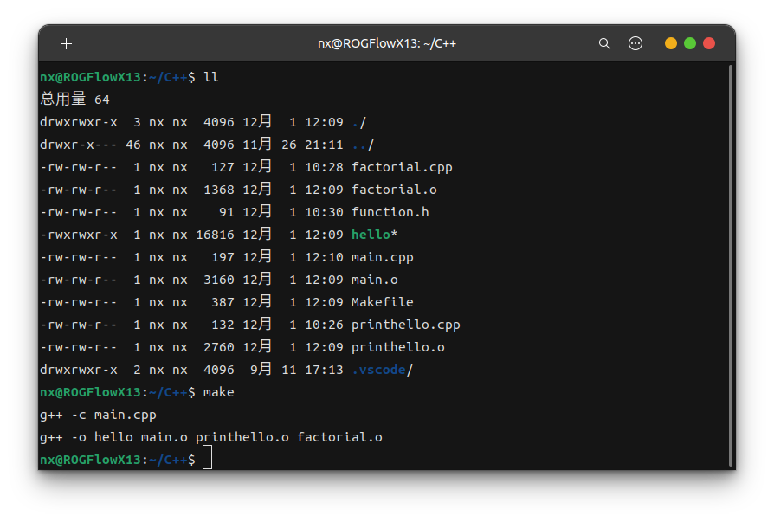The width and height of the screenshot is (774, 522).
Task: Click the window title nx@ROGFlowX13: ~/C++
Action: tap(387, 43)
